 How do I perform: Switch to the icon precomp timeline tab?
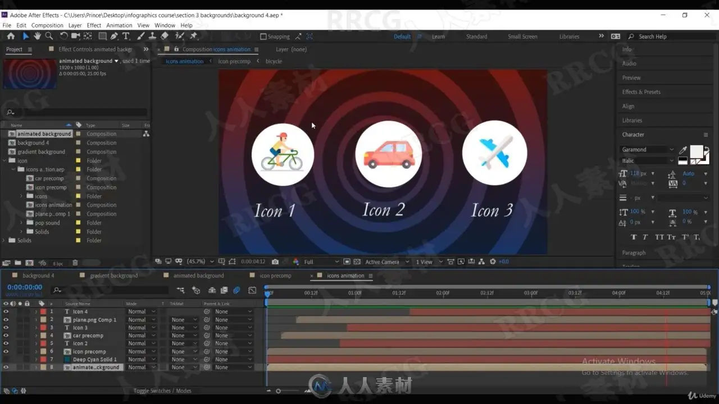tap(275, 276)
